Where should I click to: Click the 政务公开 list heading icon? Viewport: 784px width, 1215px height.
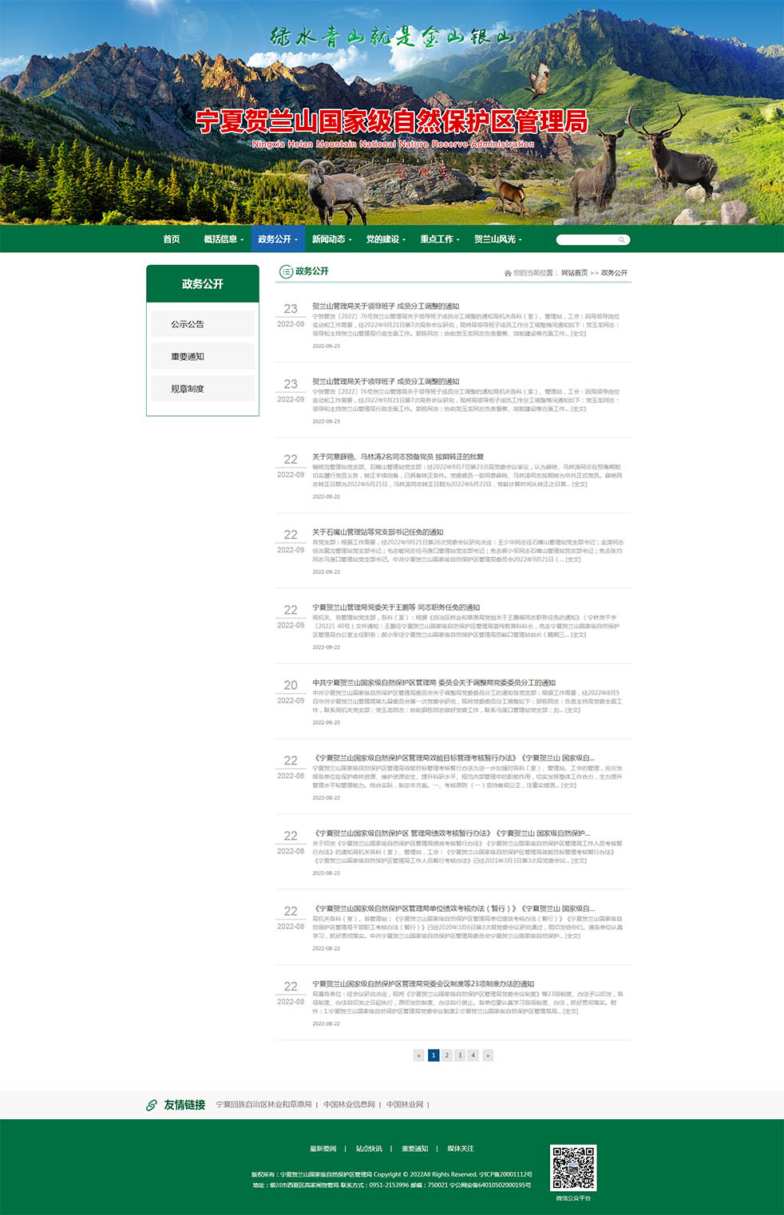click(x=285, y=271)
